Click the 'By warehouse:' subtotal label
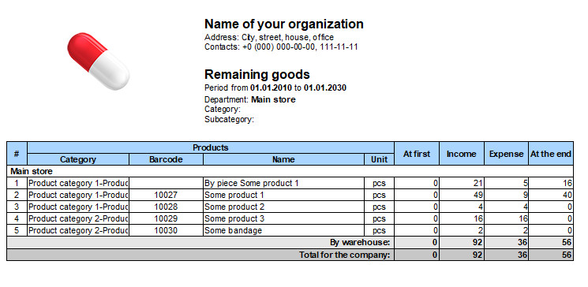This screenshot has width=588, height=287. point(360,242)
